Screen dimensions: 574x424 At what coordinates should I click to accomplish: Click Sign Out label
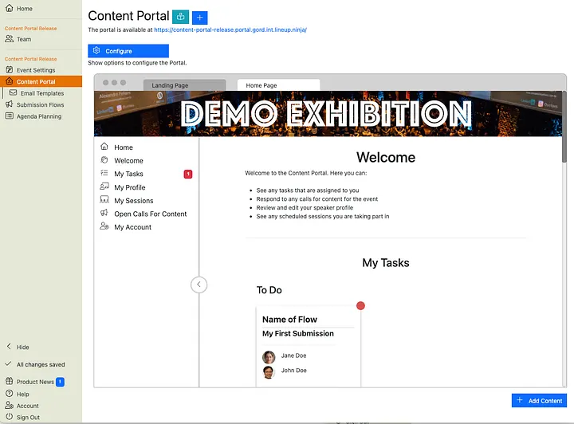pyautogui.click(x=28, y=417)
